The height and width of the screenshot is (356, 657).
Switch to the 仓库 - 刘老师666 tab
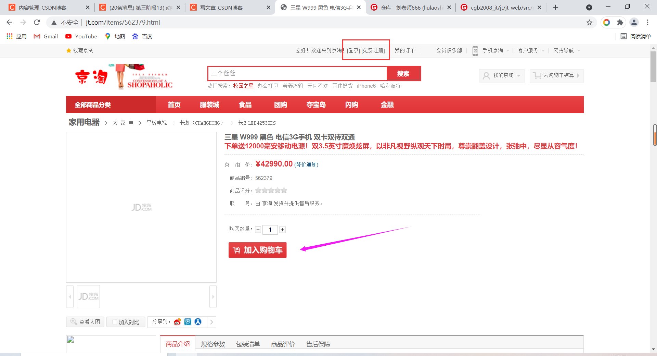[x=411, y=7]
